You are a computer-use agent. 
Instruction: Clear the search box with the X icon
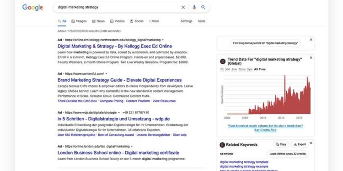[x=183, y=7]
